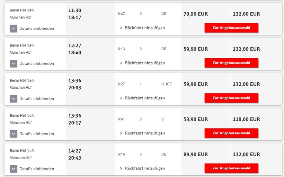This screenshot has height=177, width=284.
Task: Click the 53,90 EUR saver price
Action: (x=196, y=119)
